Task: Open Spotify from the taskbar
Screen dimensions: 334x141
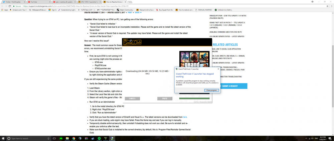Action: tap(99, 138)
